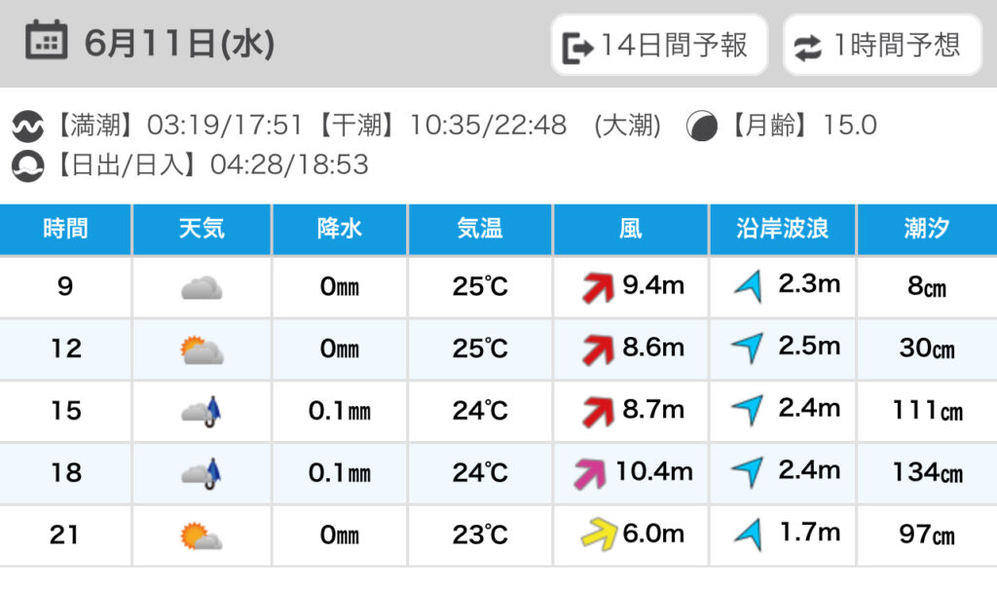Click the yellow wind arrow at 21時

599,535
